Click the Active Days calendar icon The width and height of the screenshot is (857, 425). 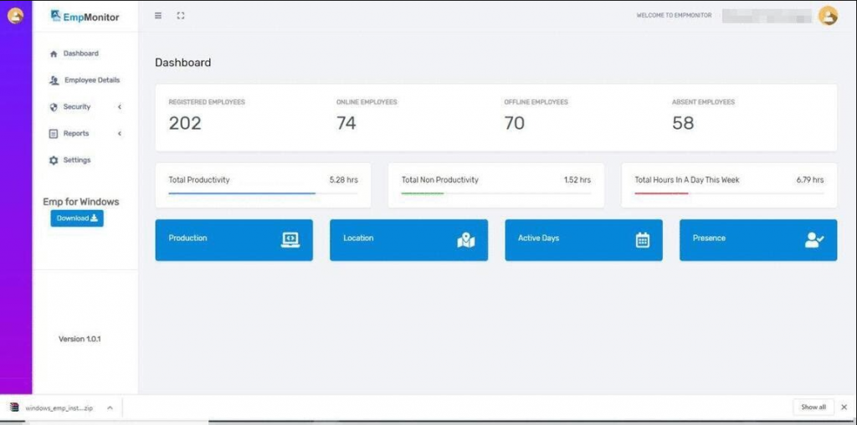pos(643,240)
